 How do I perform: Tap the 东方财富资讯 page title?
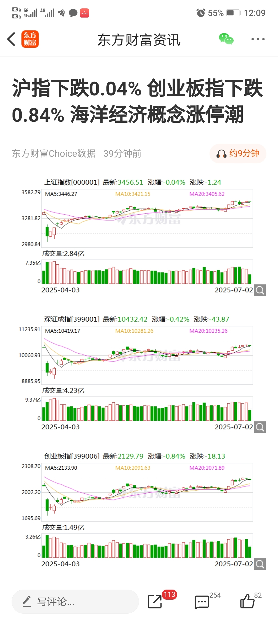(x=139, y=40)
